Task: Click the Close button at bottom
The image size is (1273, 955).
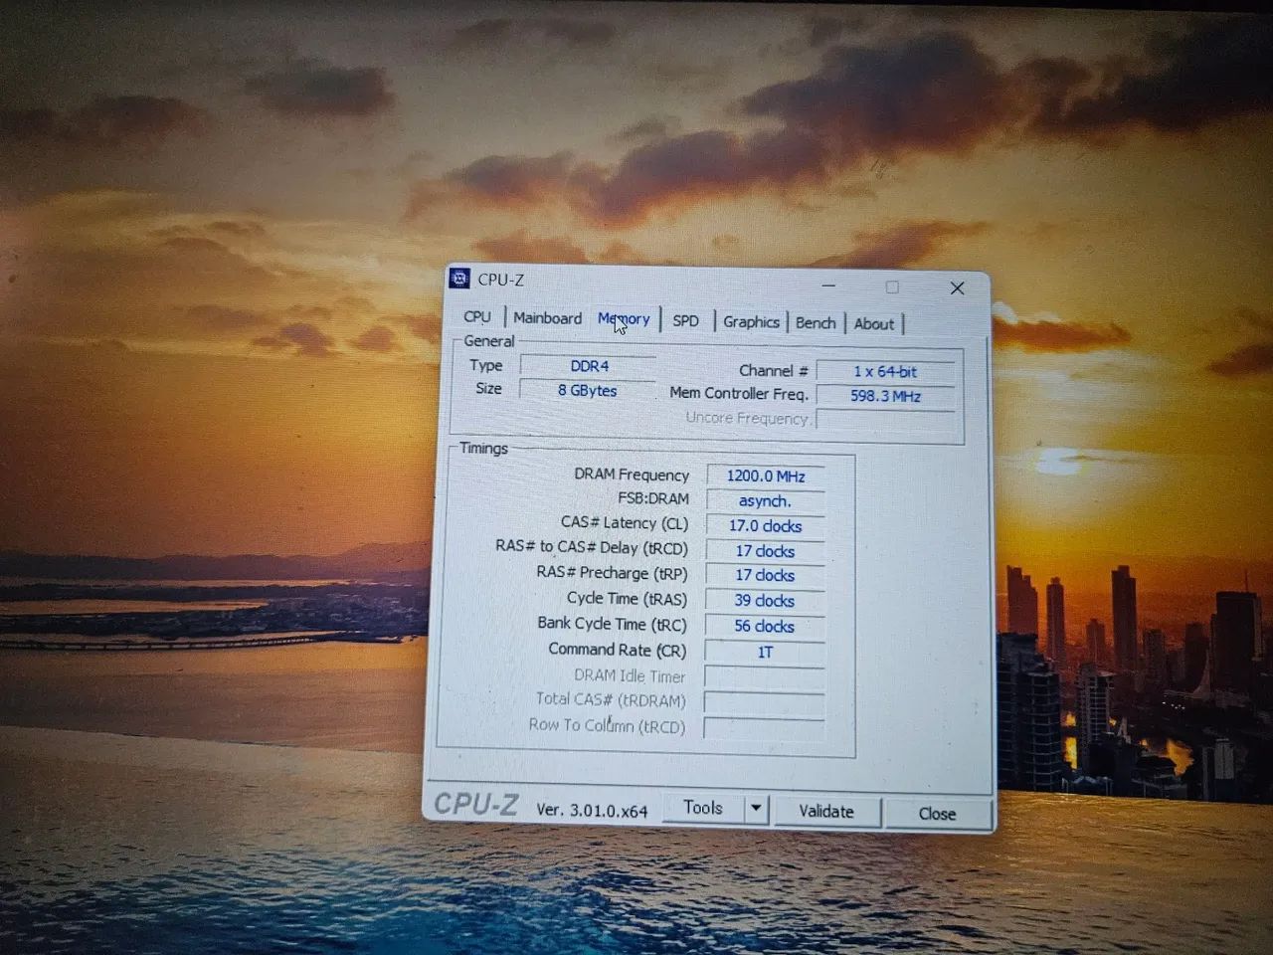Action: [937, 813]
